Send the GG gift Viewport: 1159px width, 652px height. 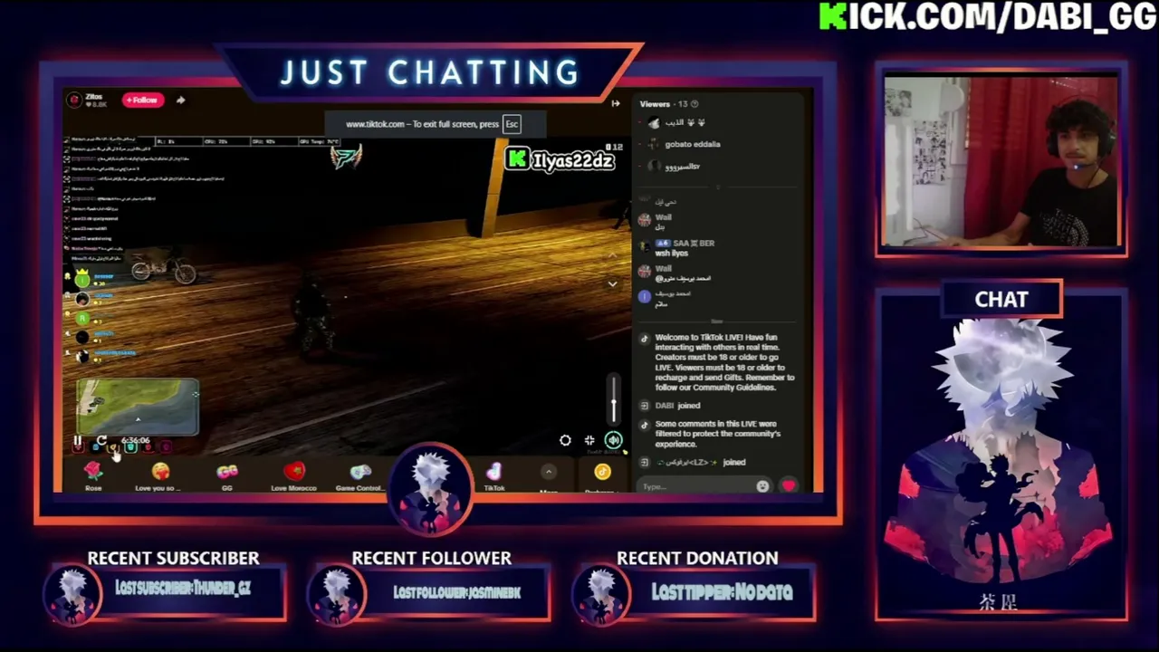(227, 475)
